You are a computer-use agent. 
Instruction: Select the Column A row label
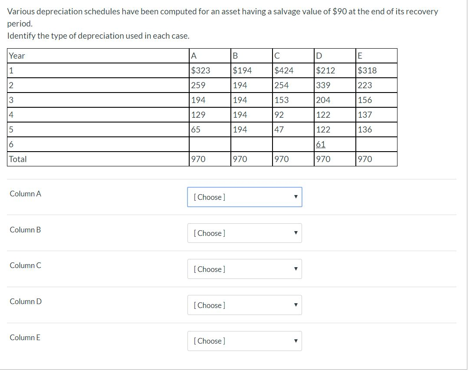25,194
